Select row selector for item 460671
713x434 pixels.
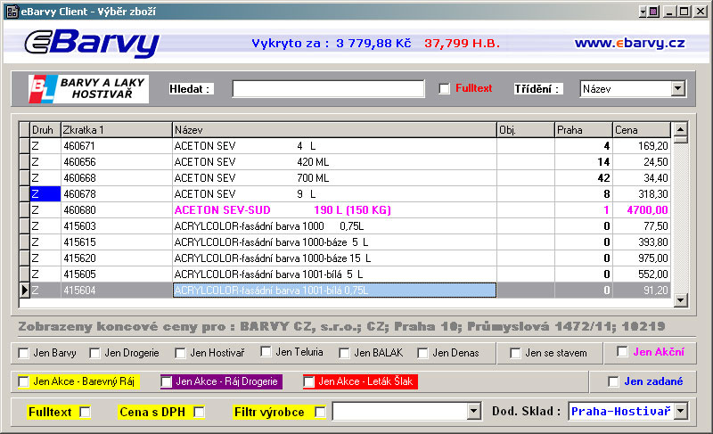tap(24, 145)
